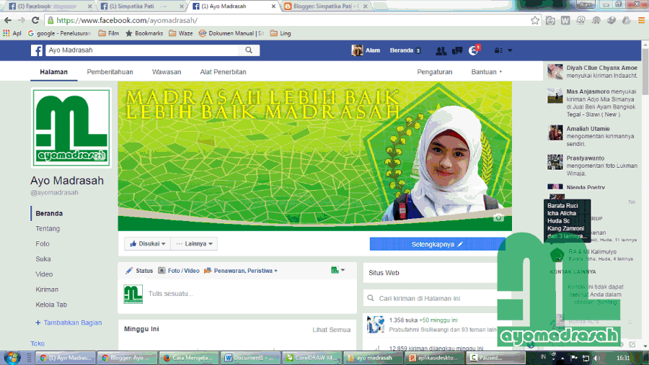This screenshot has height=365, width=649.
Task: Open the privacy shortcuts lock icon
Action: (498, 50)
